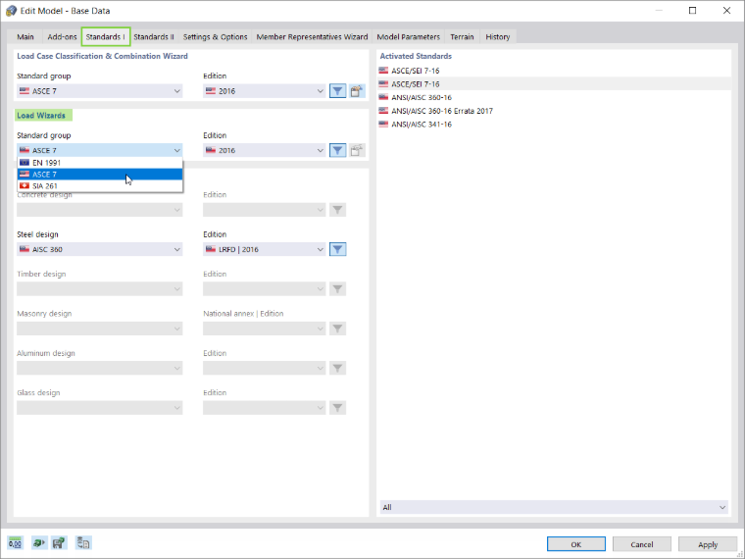Image resolution: width=745 pixels, height=559 pixels.
Task: Select ANSI/AISC 360-16 Errata 2017 entry
Action: click(x=554, y=111)
